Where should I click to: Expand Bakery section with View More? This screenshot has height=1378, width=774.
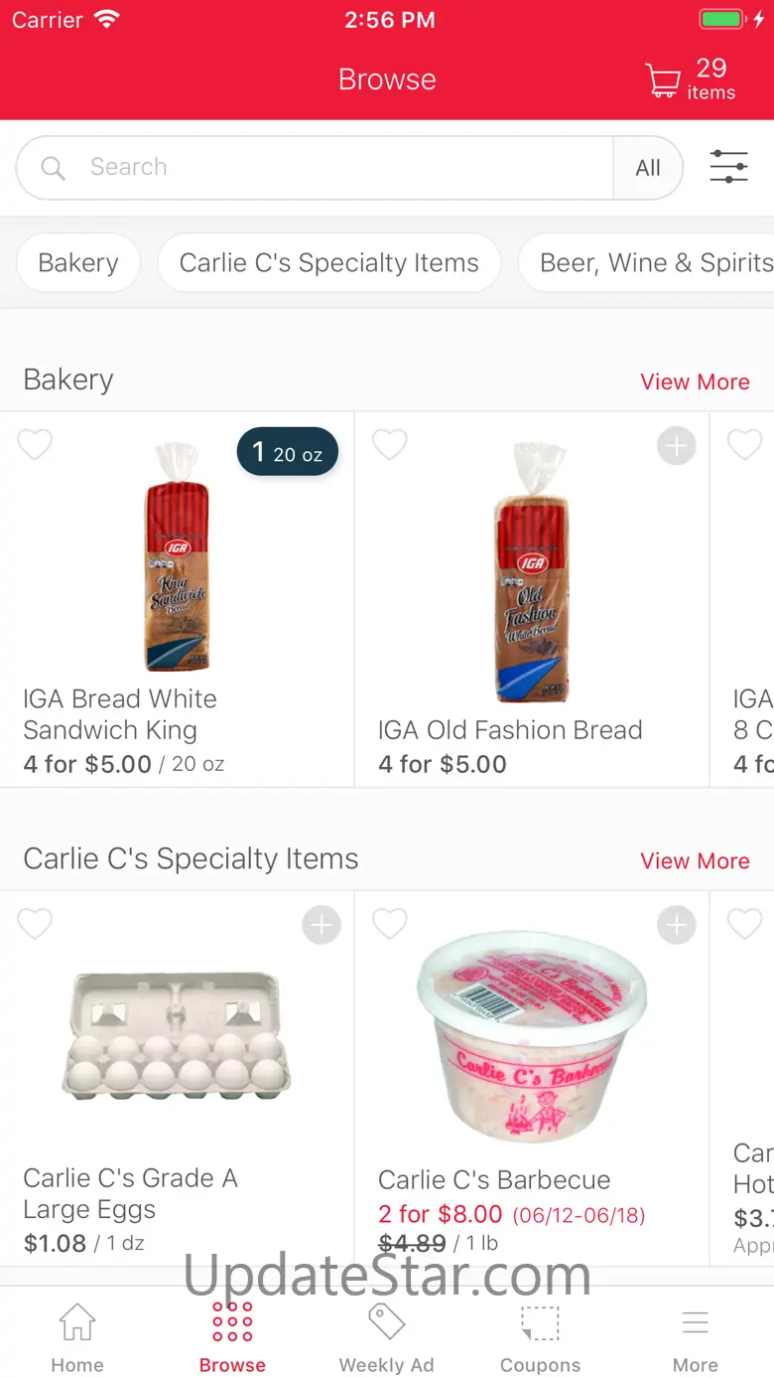pyautogui.click(x=695, y=382)
